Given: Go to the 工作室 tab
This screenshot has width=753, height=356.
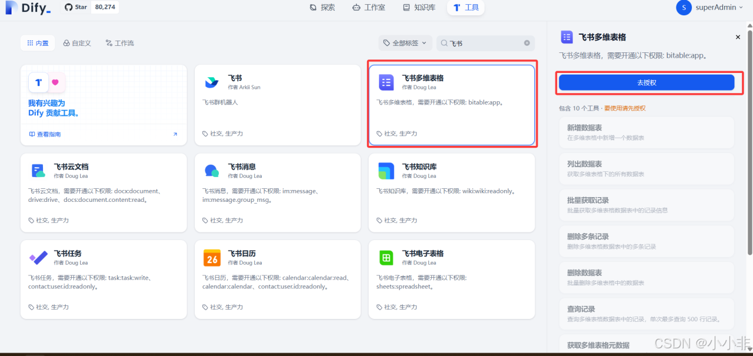Looking at the screenshot, I should tap(368, 8).
